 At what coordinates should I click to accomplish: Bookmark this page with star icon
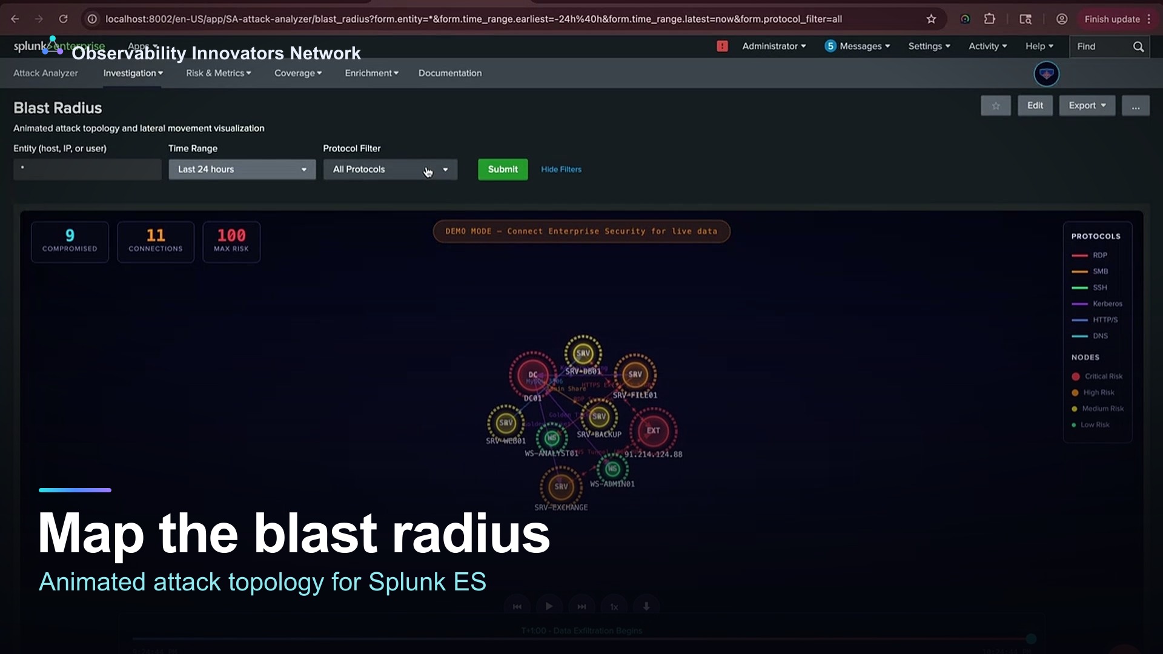click(931, 19)
